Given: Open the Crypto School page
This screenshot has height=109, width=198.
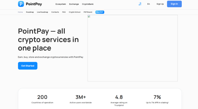Looking at the screenshot, I should click(x=75, y=12).
